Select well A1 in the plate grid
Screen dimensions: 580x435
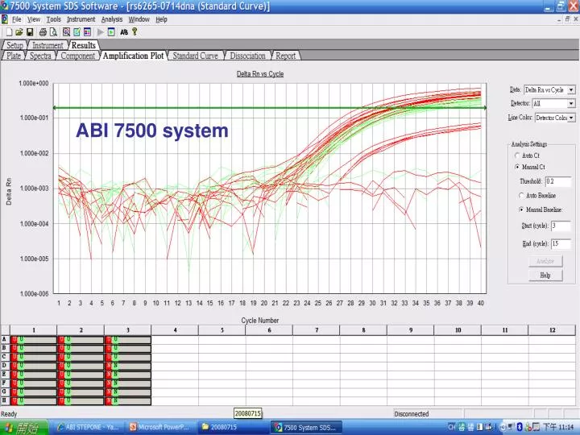click(x=34, y=339)
